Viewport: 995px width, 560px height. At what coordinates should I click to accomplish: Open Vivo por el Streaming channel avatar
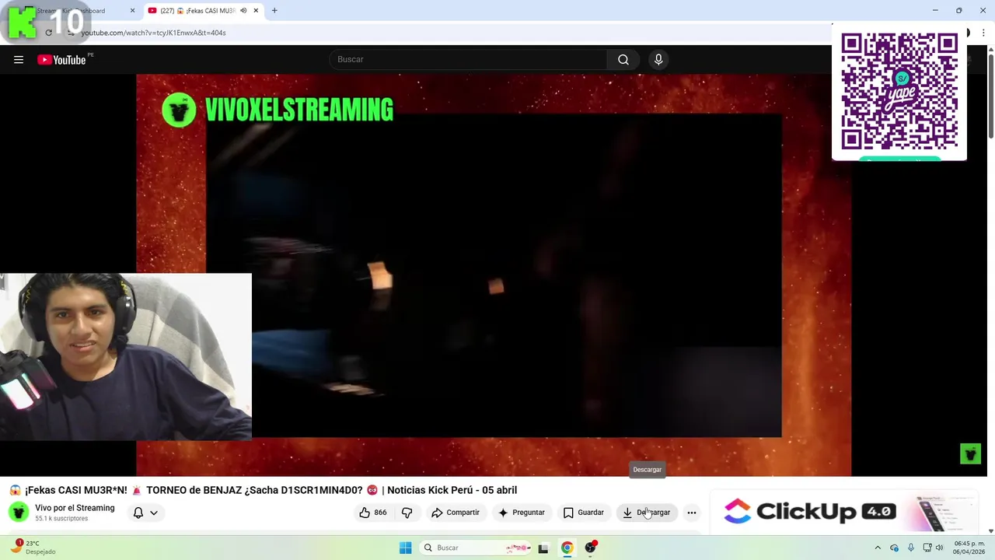(19, 513)
